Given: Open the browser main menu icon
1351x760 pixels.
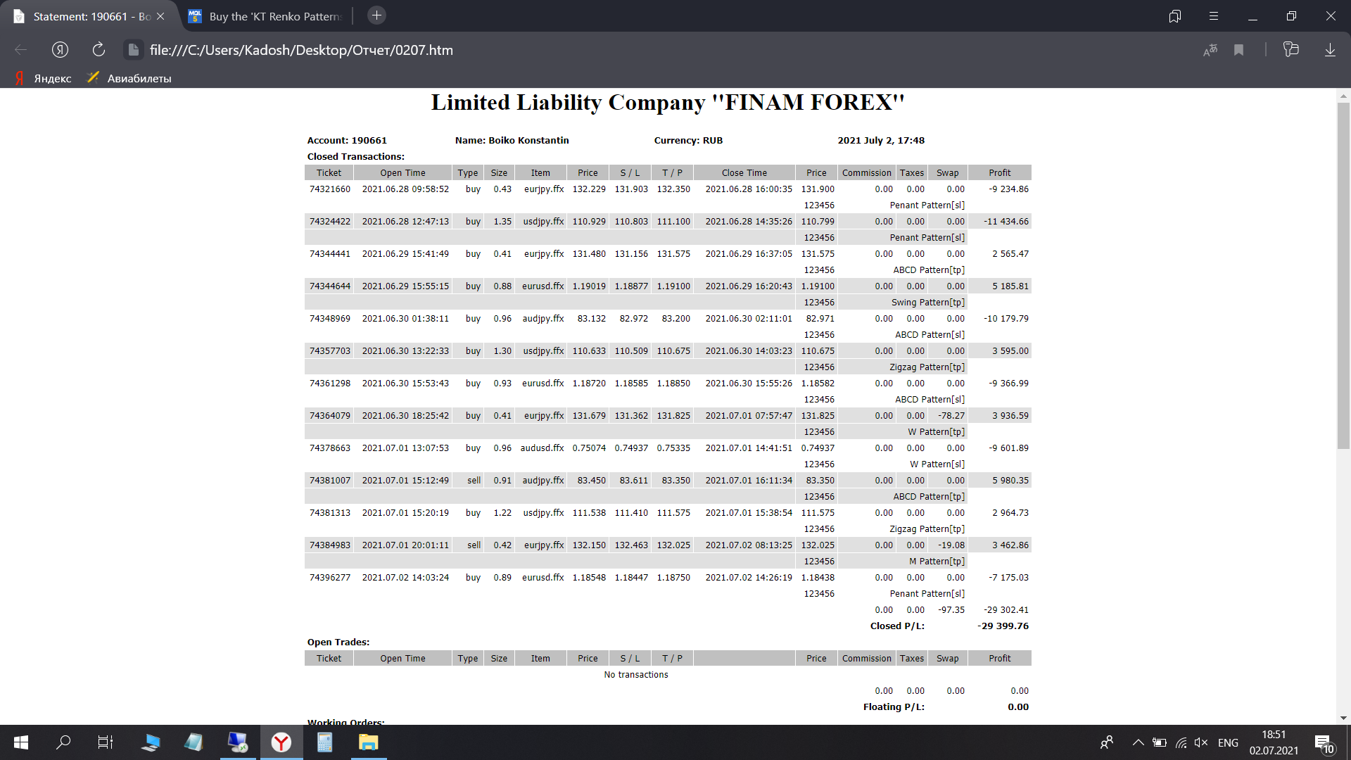Looking at the screenshot, I should pyautogui.click(x=1214, y=16).
